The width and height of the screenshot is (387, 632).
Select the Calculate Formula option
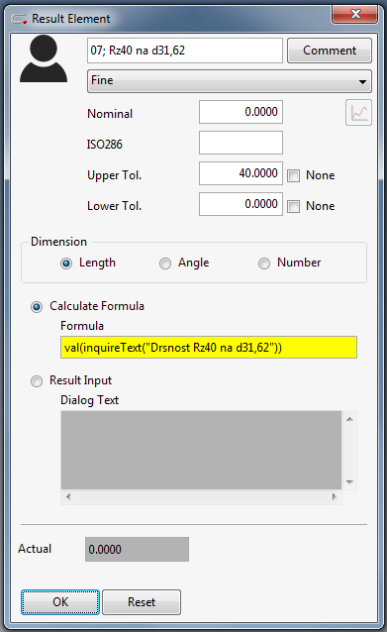pos(37,307)
